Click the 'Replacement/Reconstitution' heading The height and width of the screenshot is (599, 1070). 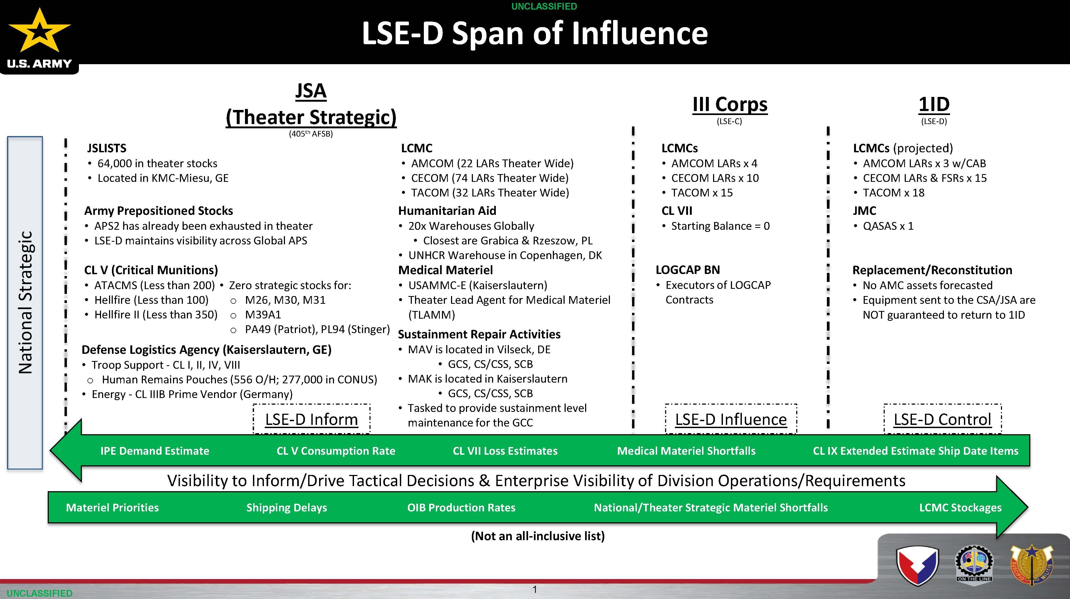pyautogui.click(x=932, y=270)
